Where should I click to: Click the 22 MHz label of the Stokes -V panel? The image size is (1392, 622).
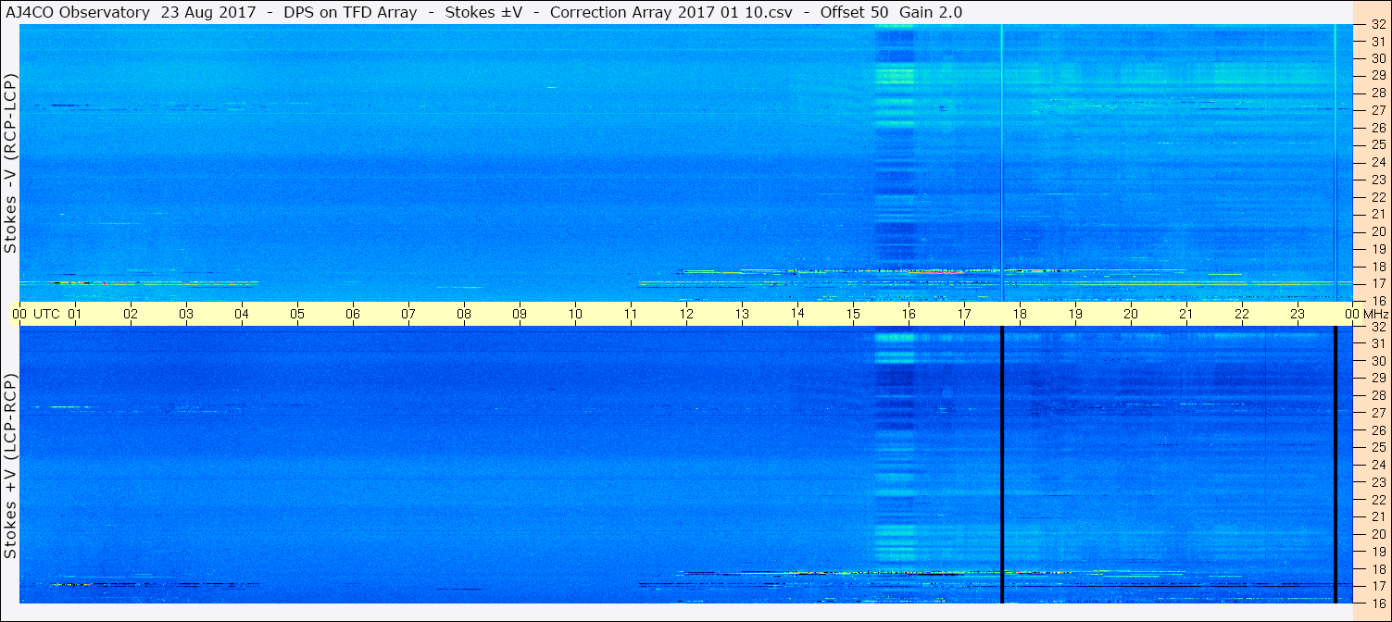click(1377, 197)
